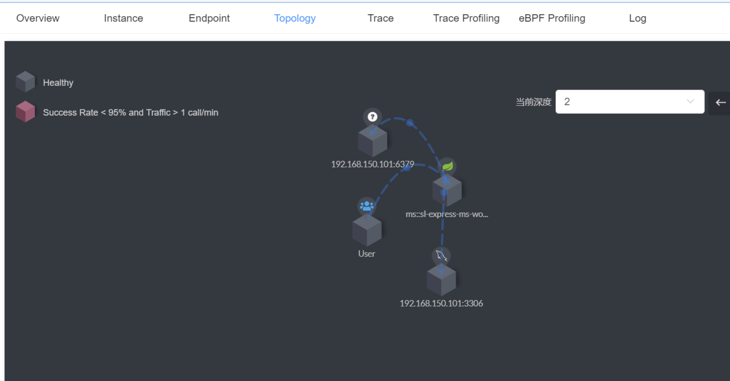Click the User group icon
Screen dimensions: 730x381
(x=367, y=206)
